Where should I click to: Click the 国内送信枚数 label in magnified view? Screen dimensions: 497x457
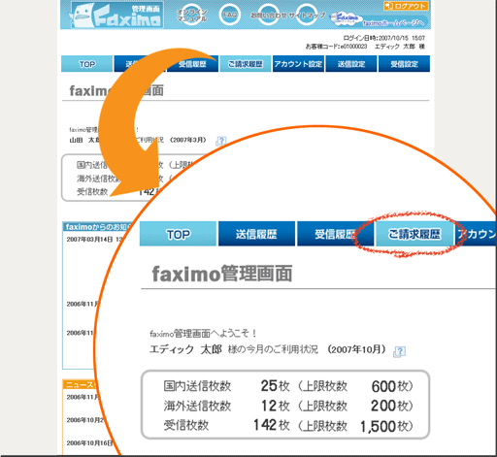pos(197,386)
